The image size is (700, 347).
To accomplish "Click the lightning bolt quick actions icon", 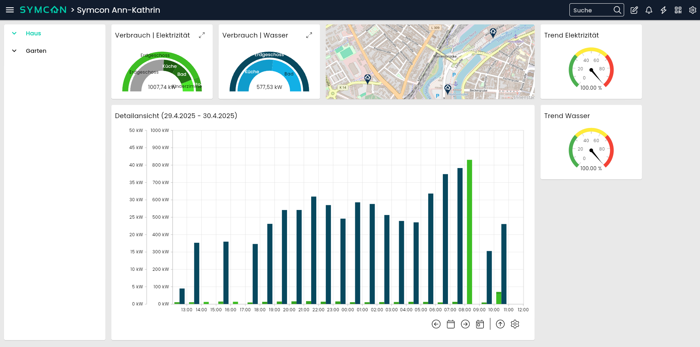I will (x=663, y=10).
